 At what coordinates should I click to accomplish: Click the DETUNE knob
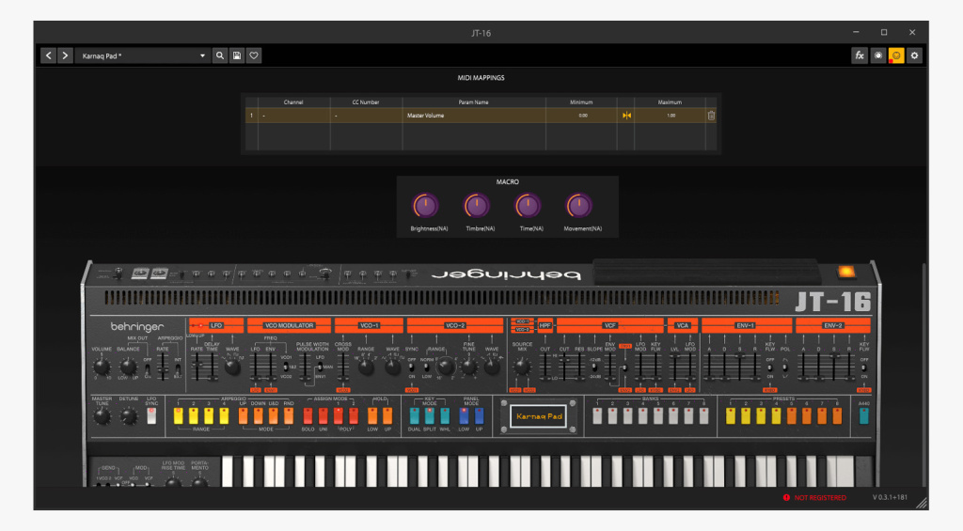128,416
